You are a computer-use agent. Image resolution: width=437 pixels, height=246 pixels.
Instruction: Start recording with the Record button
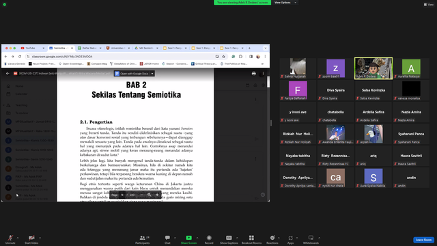[209, 239]
